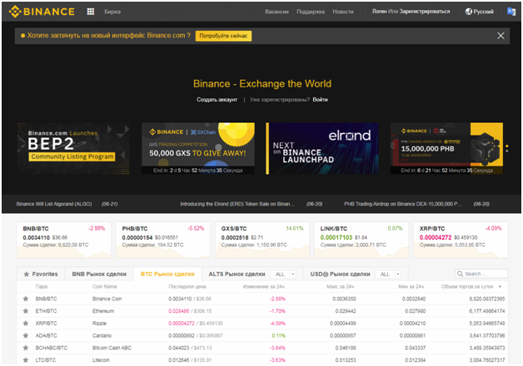Viewport: 523px width, 366px height.
Task: Close the new interface notification banner
Action: (x=501, y=36)
